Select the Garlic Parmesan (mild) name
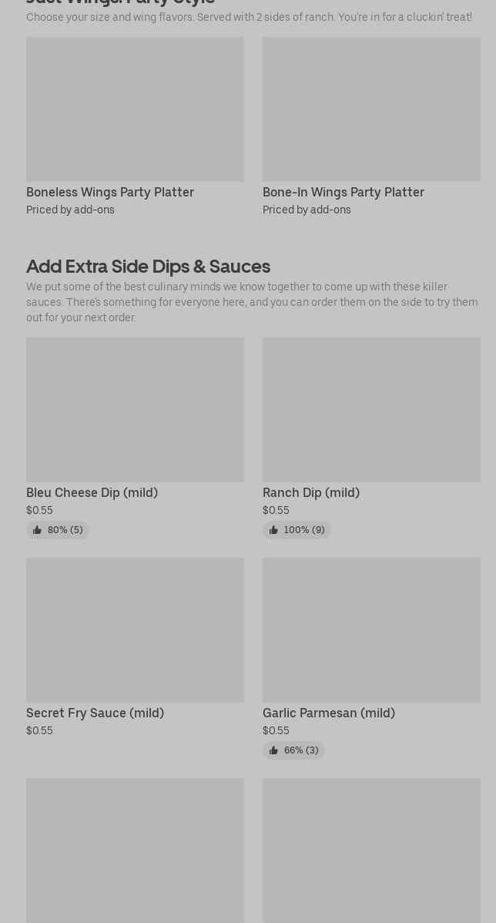Screen dimensions: 496x923 coord(329,713)
